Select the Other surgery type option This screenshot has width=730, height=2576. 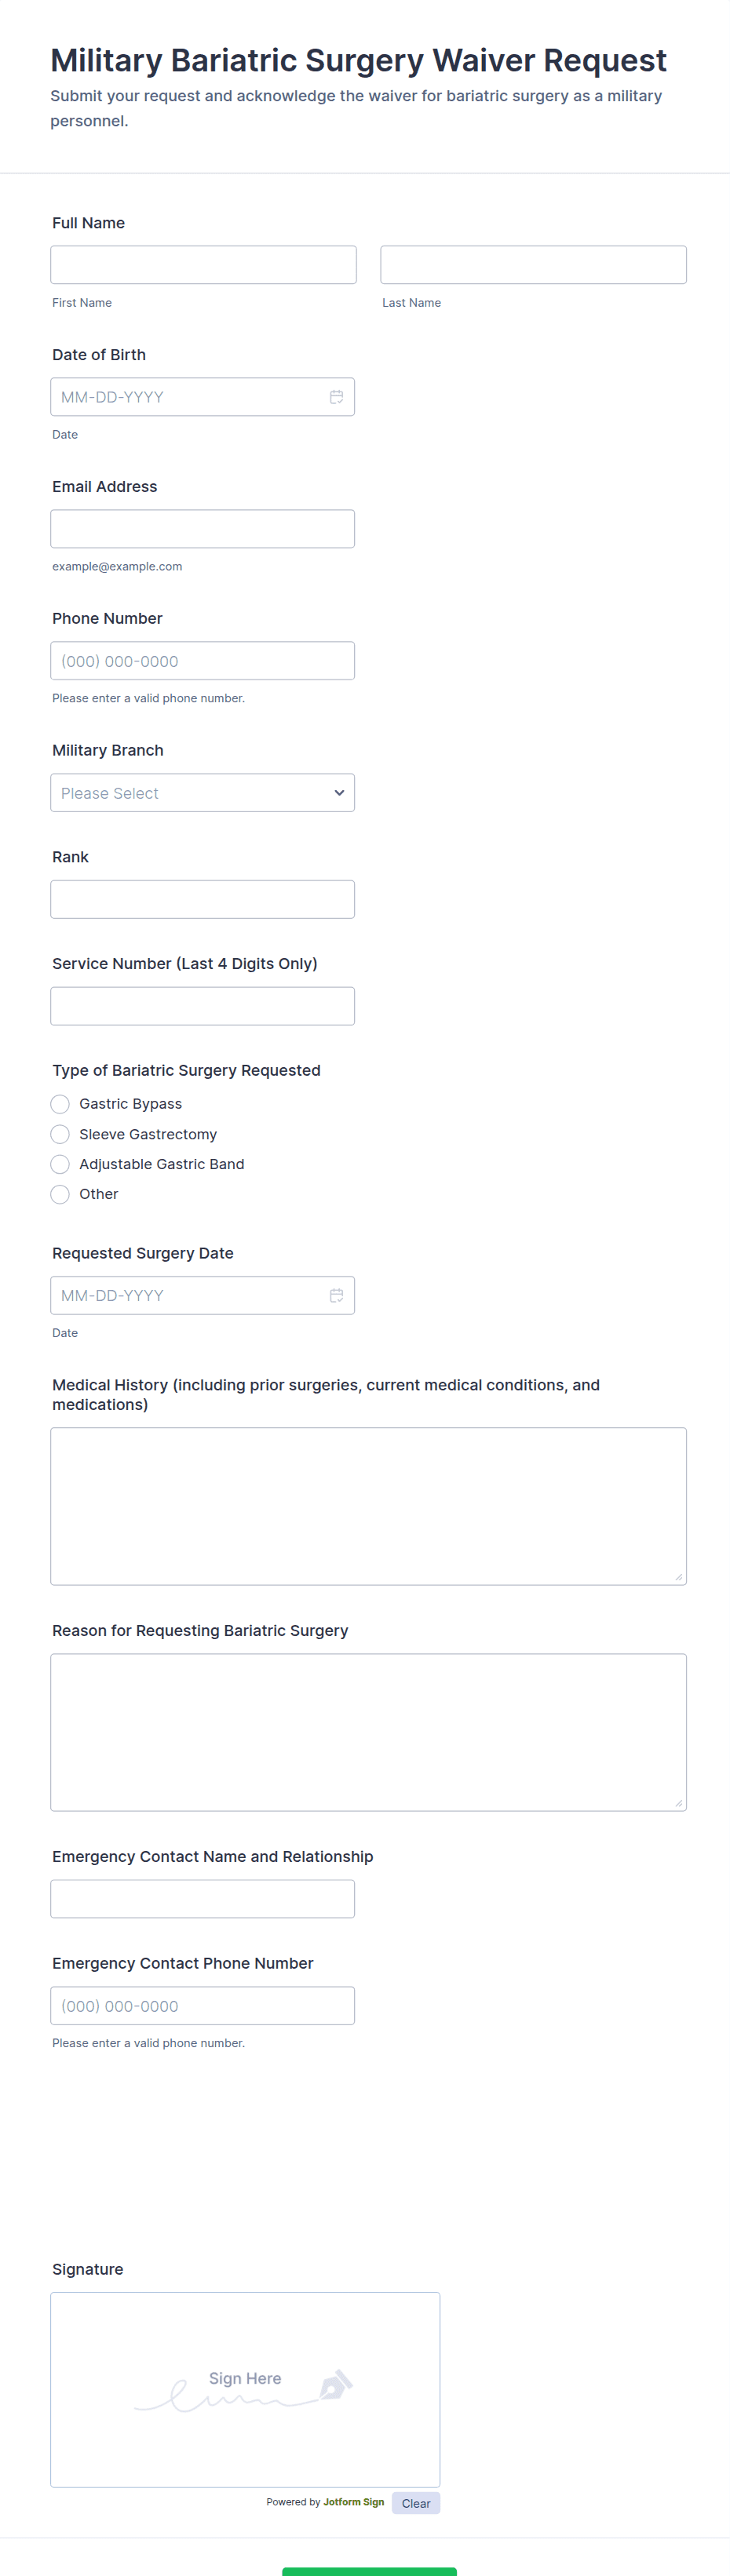click(x=60, y=1194)
